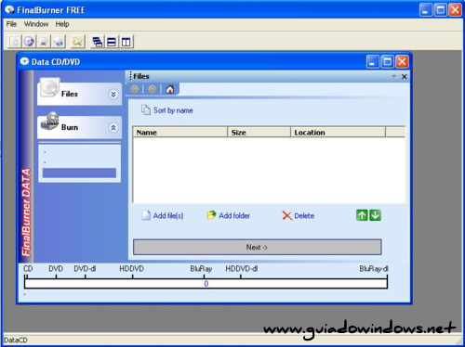The width and height of the screenshot is (465, 347).
Task: Sort by Location column header
Action: (339, 133)
